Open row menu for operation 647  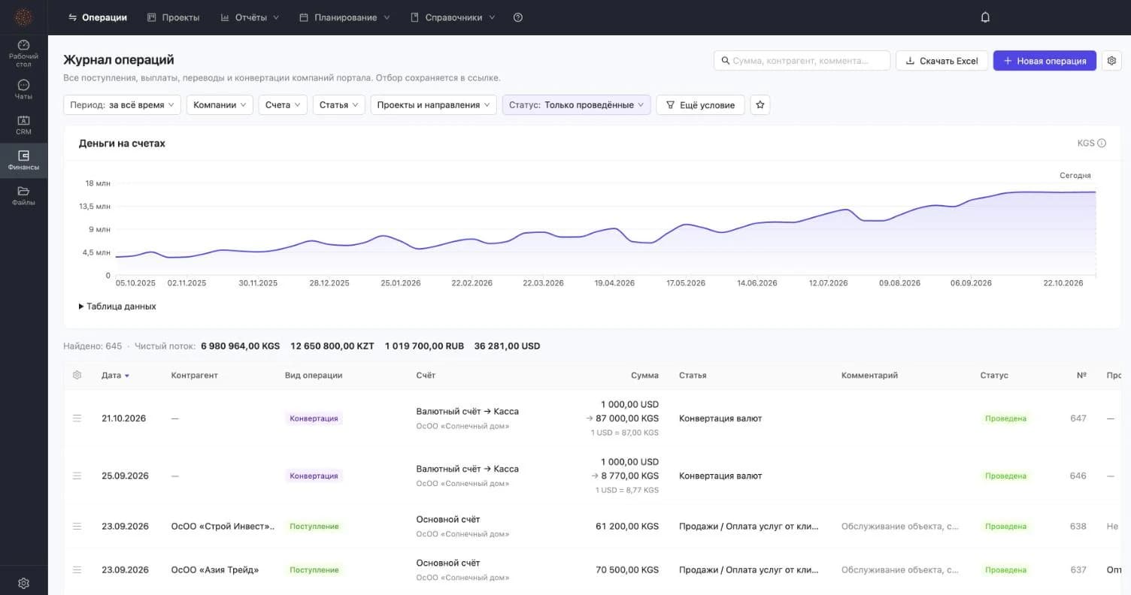click(x=77, y=418)
